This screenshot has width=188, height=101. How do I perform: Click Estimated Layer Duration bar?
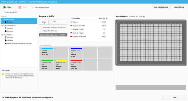point(53,35)
